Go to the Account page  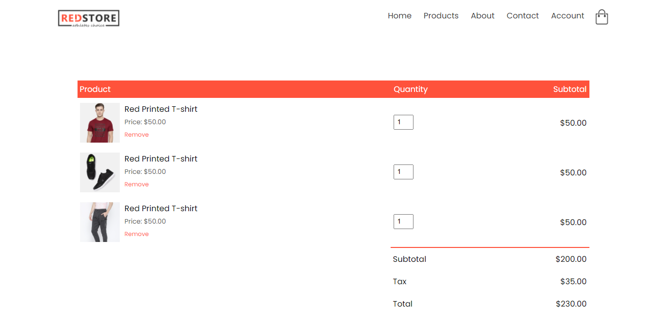click(568, 15)
